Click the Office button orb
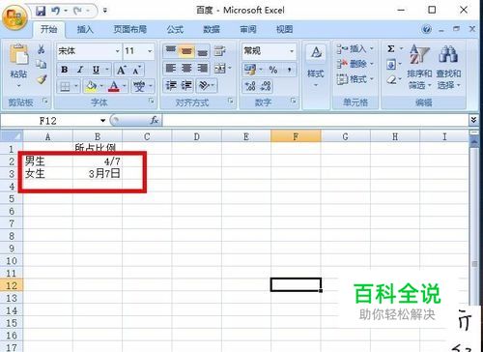 pyautogui.click(x=14, y=16)
